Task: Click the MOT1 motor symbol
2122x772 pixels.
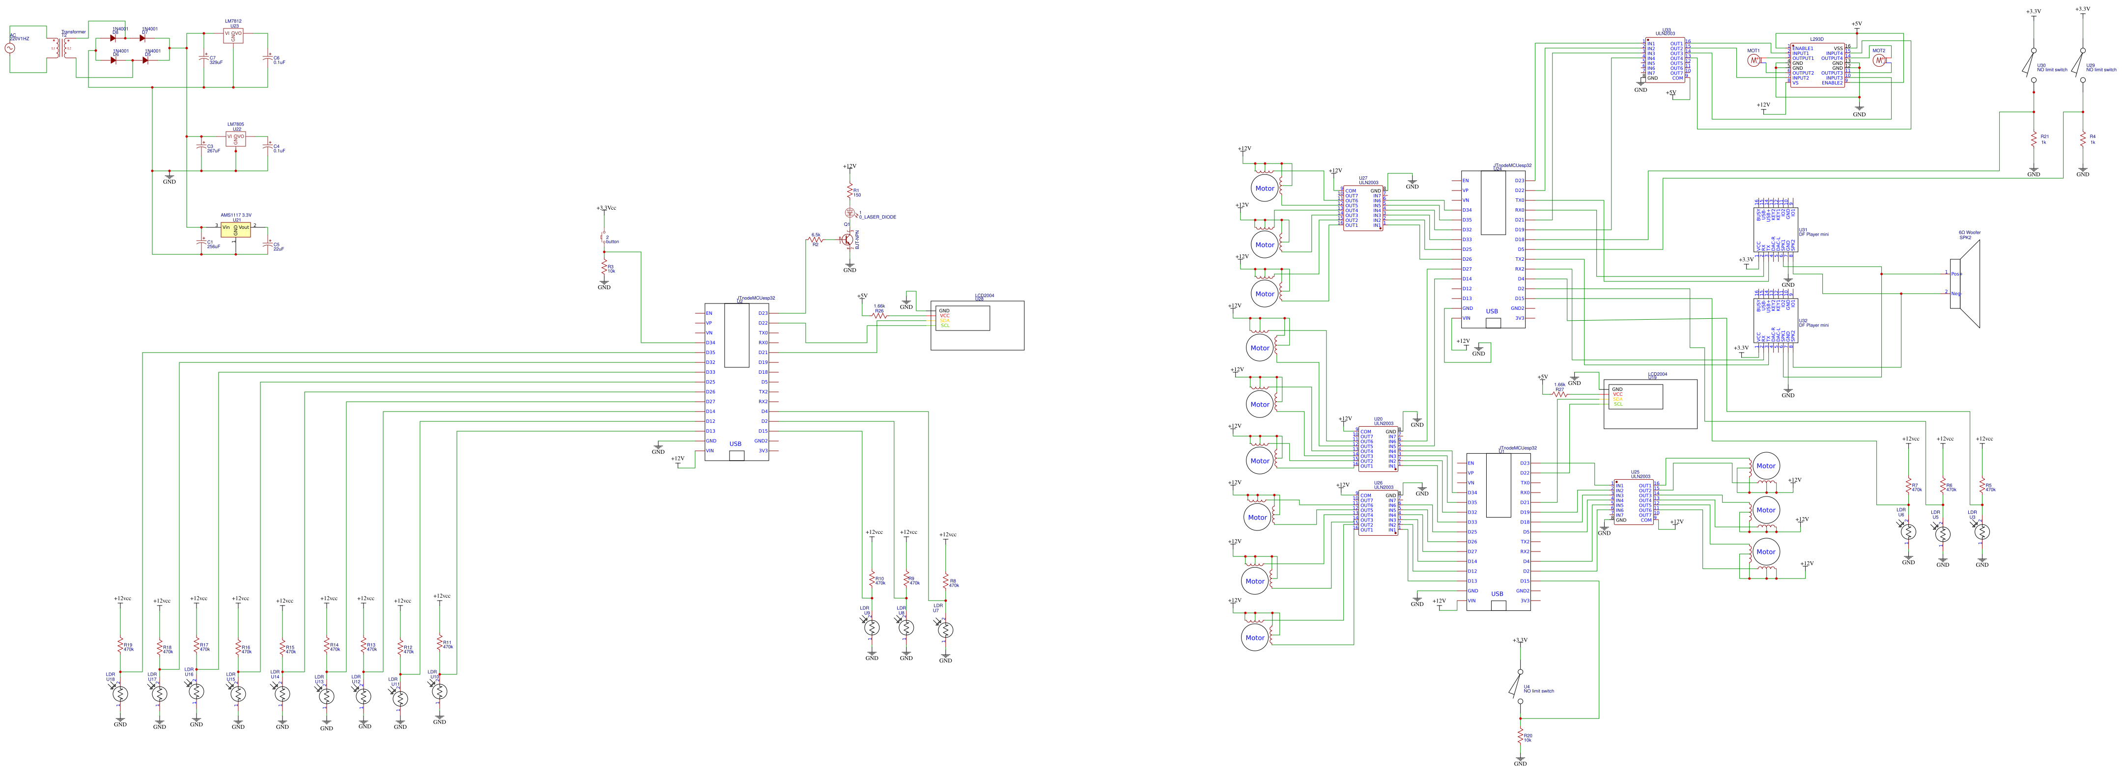Action: pyautogui.click(x=1754, y=60)
